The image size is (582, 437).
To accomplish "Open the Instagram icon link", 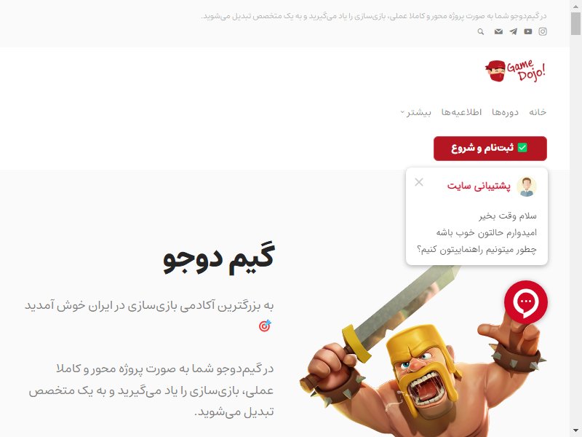I will pyautogui.click(x=543, y=31).
